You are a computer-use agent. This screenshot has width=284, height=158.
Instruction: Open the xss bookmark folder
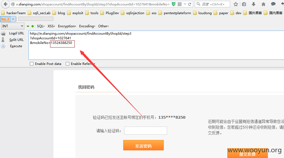(x=151, y=13)
